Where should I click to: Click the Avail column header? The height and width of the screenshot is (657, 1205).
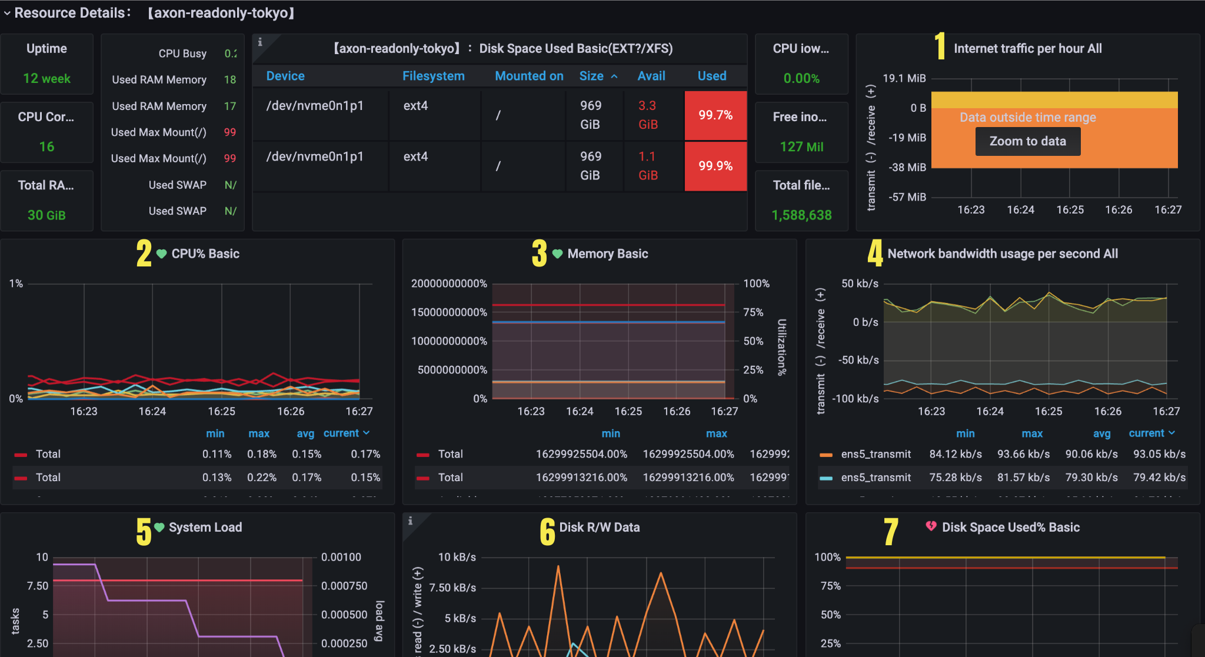651,76
